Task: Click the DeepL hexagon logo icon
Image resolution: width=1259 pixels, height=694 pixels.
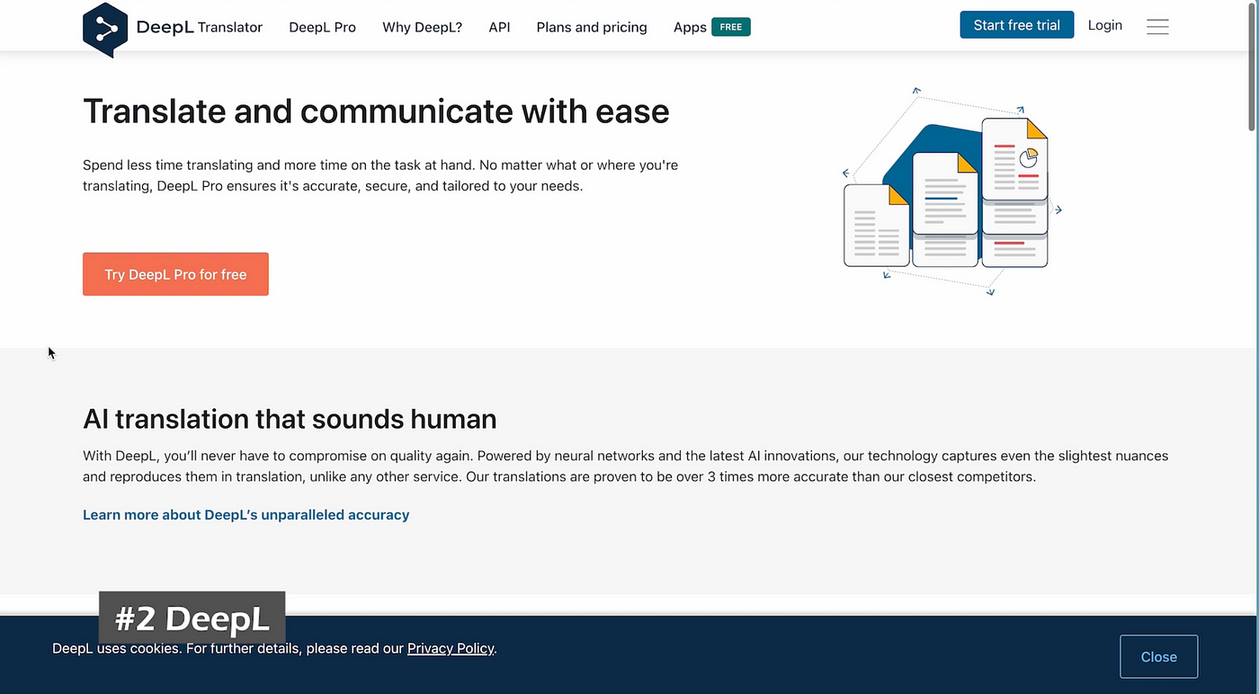Action: 105,29
